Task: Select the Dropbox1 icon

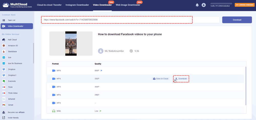Action: (4, 75)
